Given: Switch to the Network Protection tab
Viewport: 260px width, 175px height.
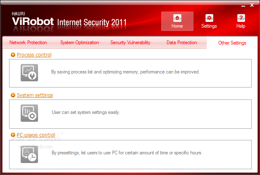Looking at the screenshot, I should coord(28,43).
